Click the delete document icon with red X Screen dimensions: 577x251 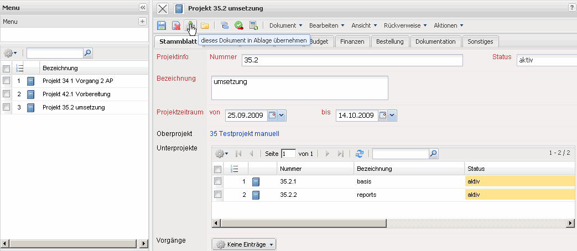click(x=176, y=25)
